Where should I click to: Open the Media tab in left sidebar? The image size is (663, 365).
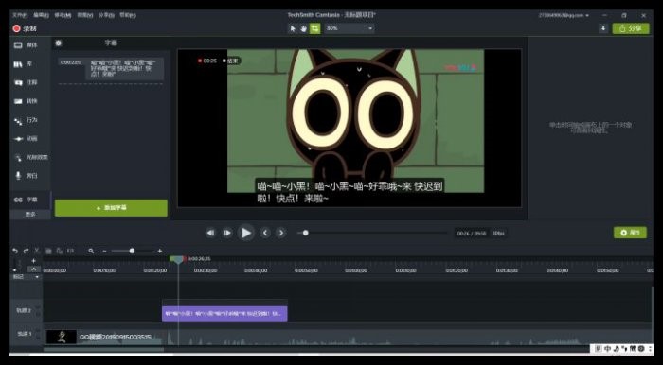(27, 45)
